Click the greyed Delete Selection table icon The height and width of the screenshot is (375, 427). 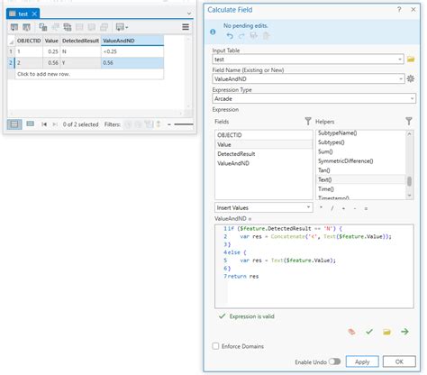click(x=92, y=27)
